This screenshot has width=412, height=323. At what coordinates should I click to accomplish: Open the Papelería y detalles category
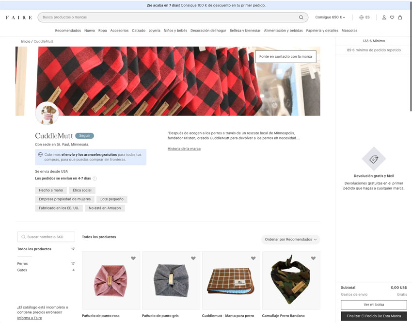(x=322, y=31)
